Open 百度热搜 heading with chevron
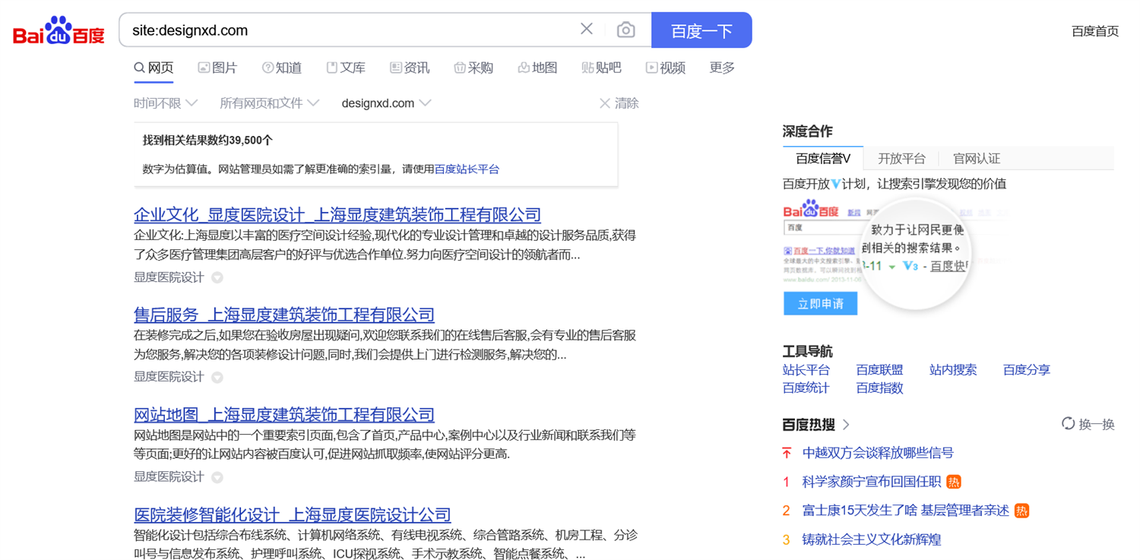Viewport: 1140px width, 560px height. (x=816, y=425)
